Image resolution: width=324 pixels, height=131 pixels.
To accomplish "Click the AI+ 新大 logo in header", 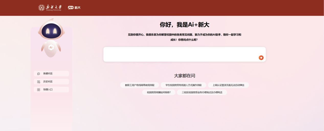I will (x=74, y=8).
